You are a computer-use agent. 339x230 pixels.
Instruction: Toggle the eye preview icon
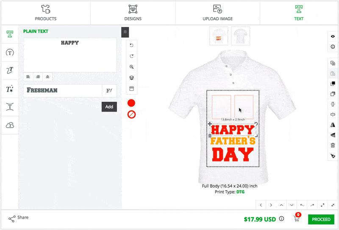pos(333,36)
